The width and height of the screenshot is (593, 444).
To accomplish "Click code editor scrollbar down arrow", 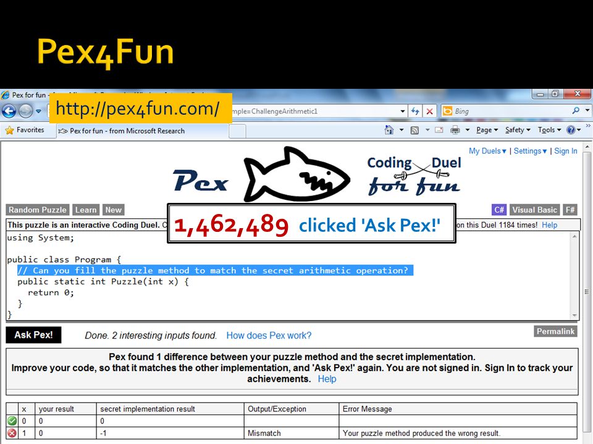I will point(574,315).
